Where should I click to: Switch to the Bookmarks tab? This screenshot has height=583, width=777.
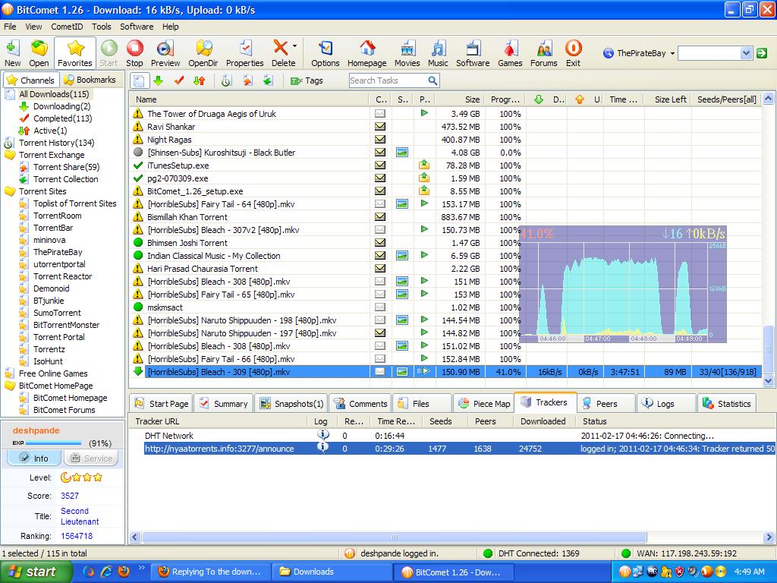(x=90, y=80)
